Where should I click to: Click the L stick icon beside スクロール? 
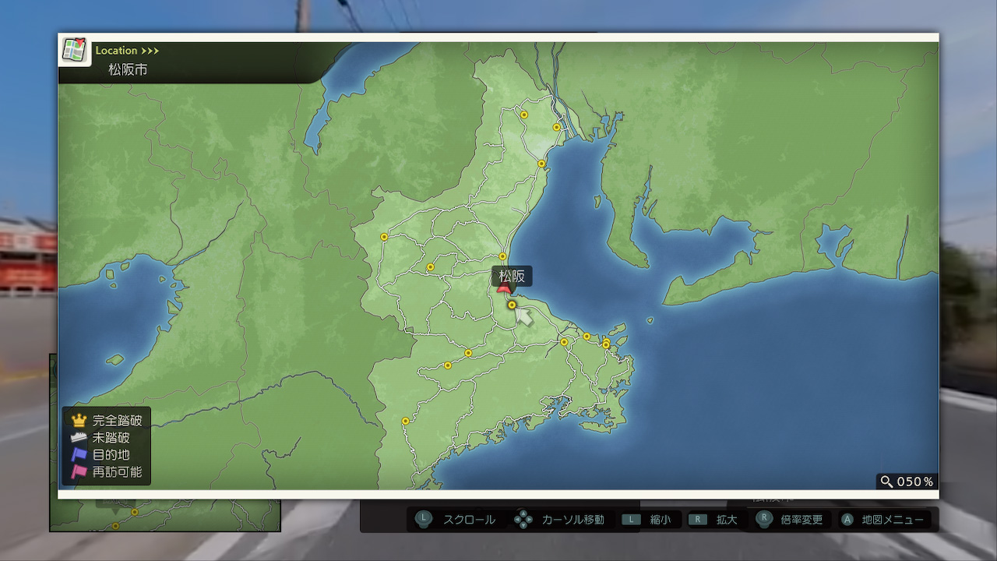coord(423,520)
